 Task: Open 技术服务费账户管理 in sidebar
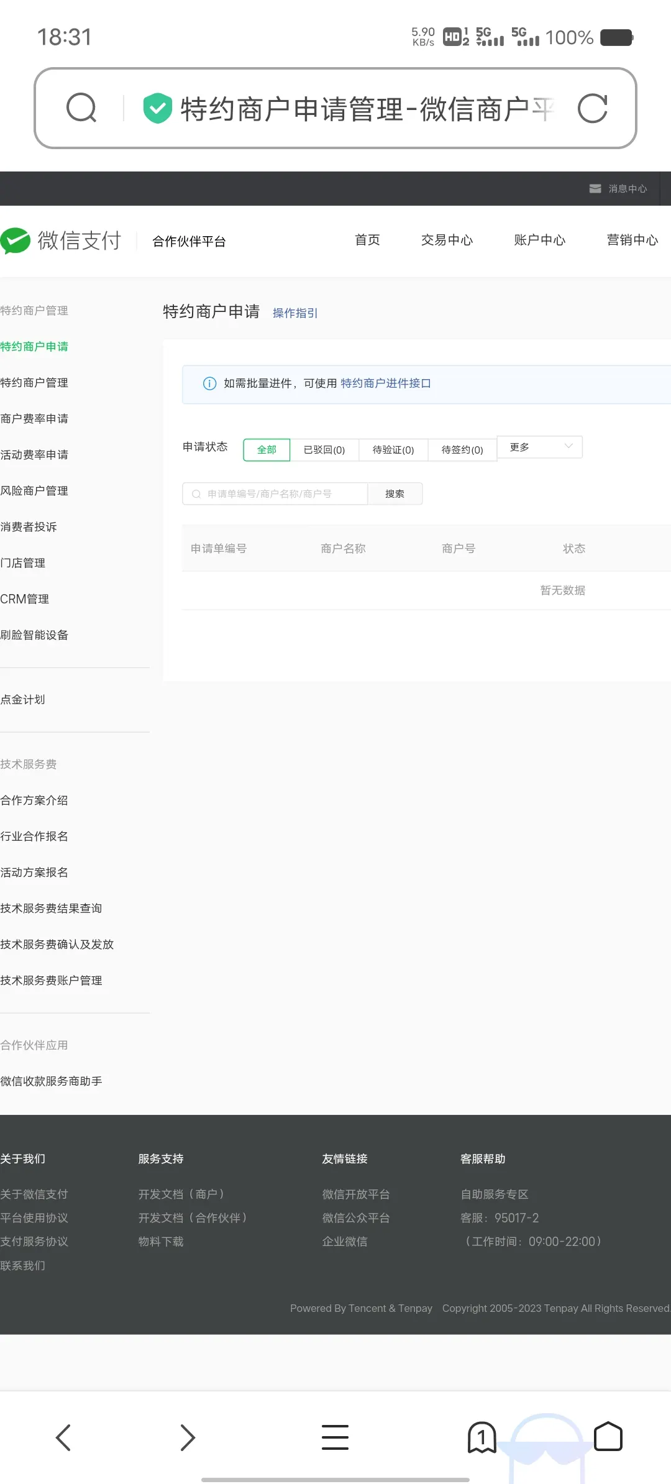51,981
